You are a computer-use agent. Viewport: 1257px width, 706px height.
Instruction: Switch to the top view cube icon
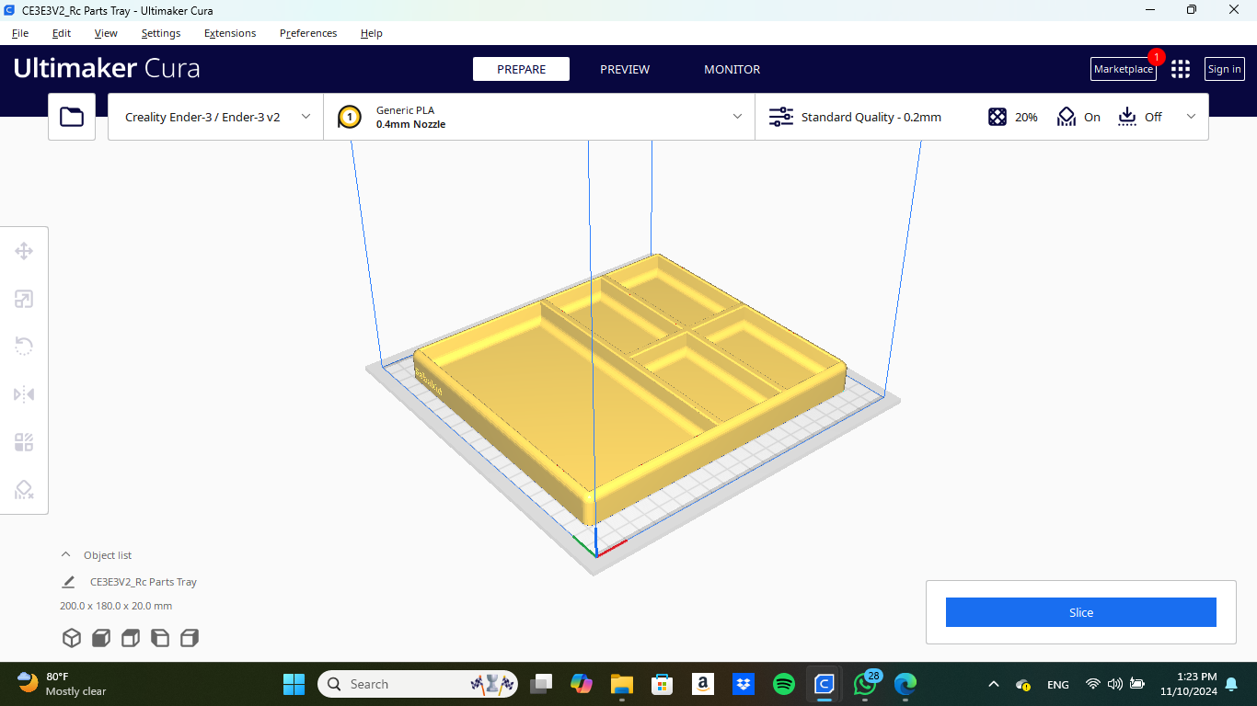click(x=131, y=638)
